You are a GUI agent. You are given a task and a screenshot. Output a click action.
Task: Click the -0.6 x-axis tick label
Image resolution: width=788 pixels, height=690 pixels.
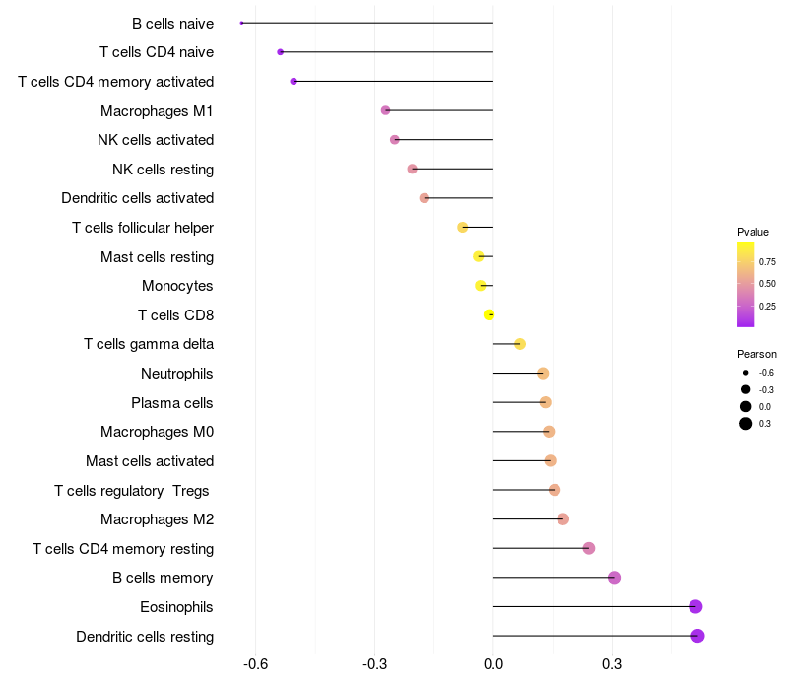pyautogui.click(x=255, y=664)
